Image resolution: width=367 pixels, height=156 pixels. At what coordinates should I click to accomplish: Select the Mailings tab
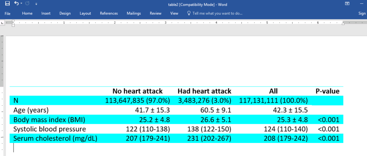click(x=134, y=13)
